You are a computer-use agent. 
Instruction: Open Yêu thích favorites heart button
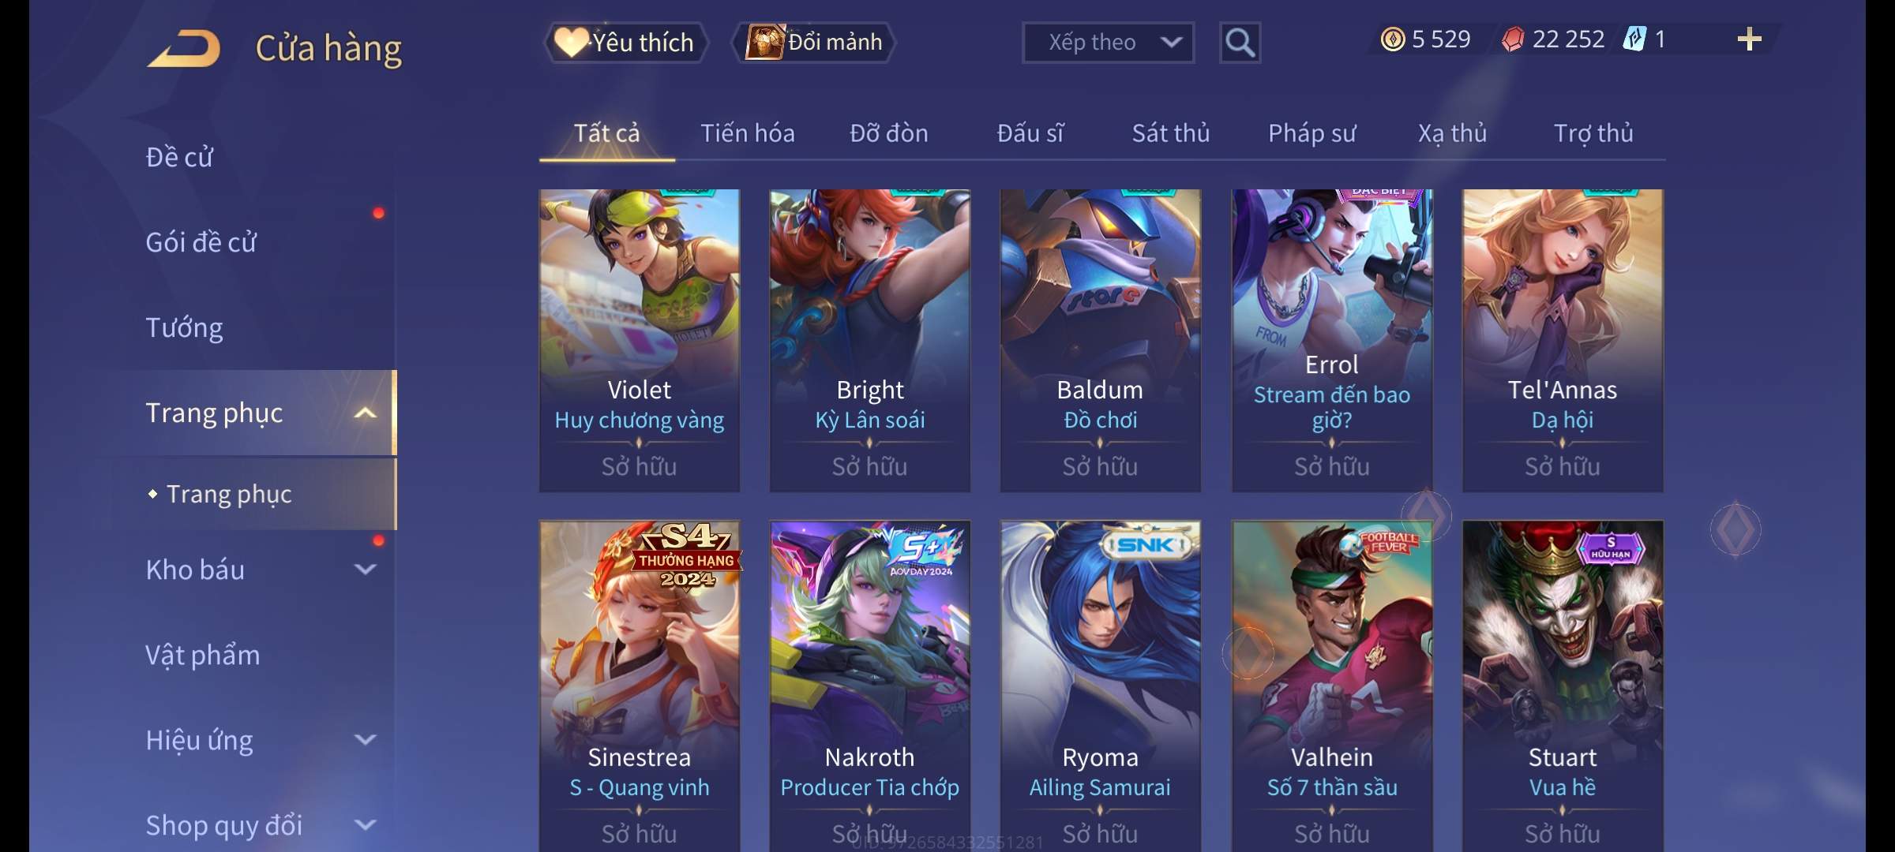point(625,43)
